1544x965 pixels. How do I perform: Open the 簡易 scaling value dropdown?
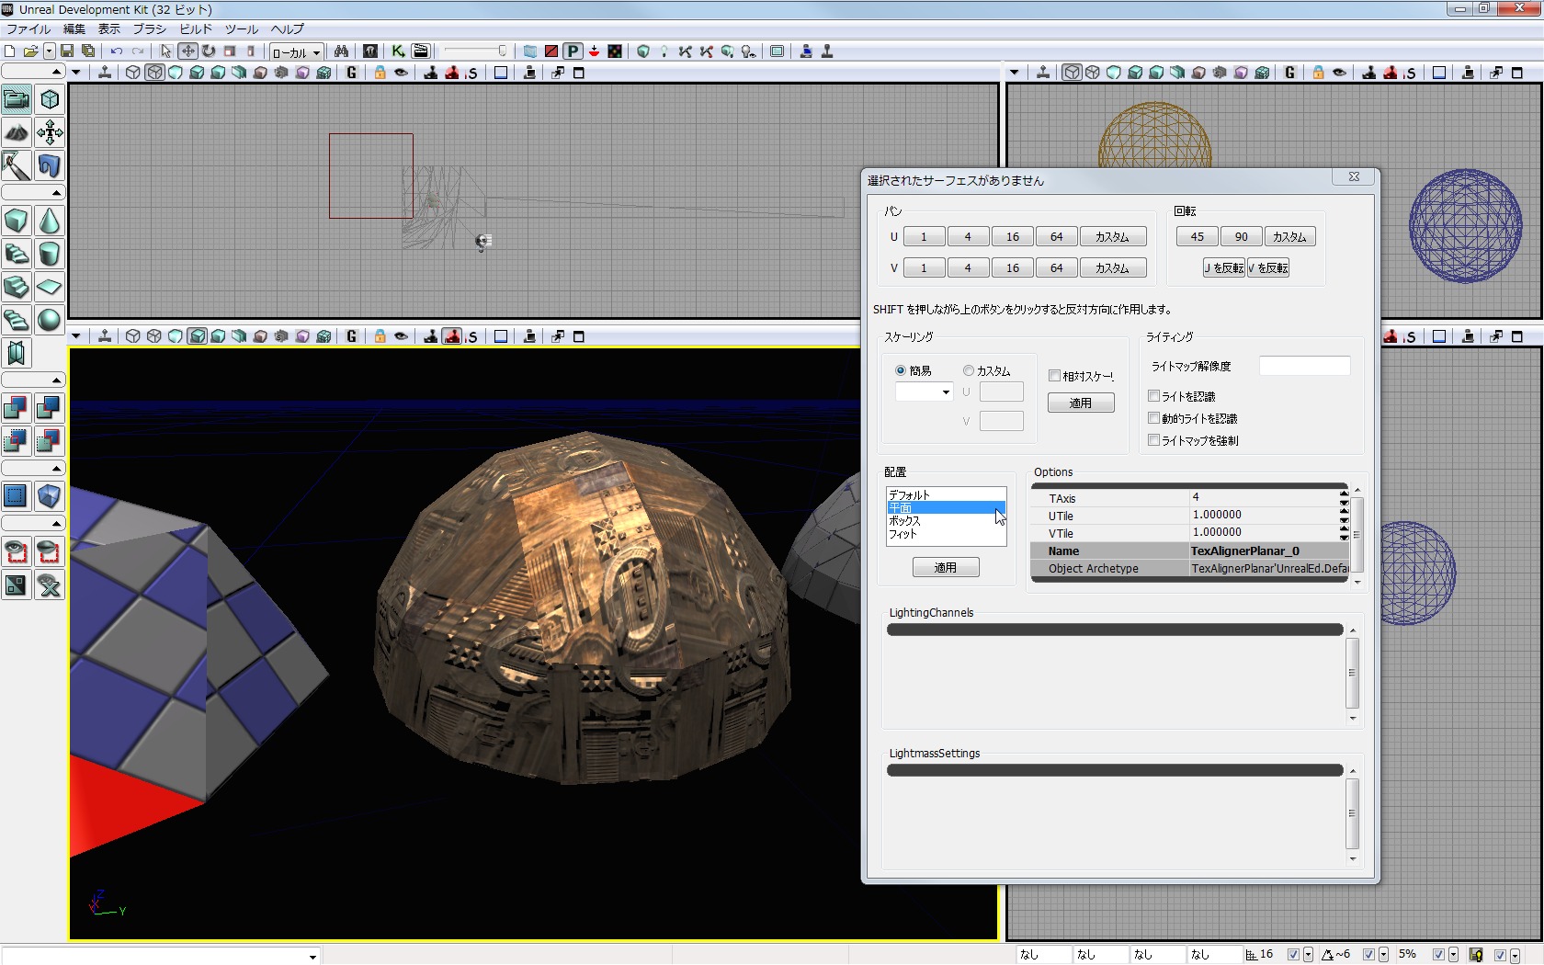click(x=924, y=392)
